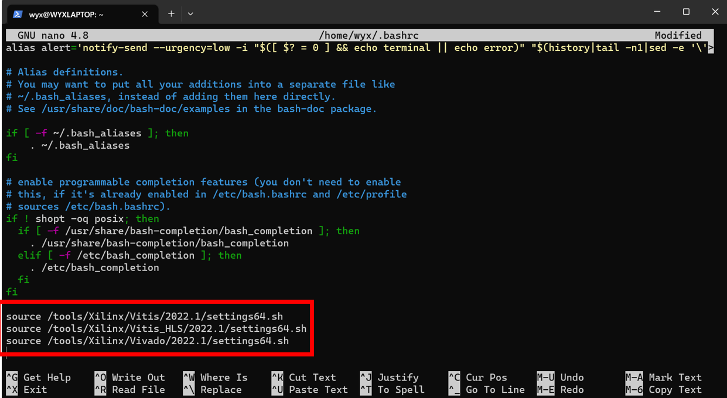727x398 pixels.
Task: Click the ^X Exit shortcut
Action: pyautogui.click(x=27, y=390)
